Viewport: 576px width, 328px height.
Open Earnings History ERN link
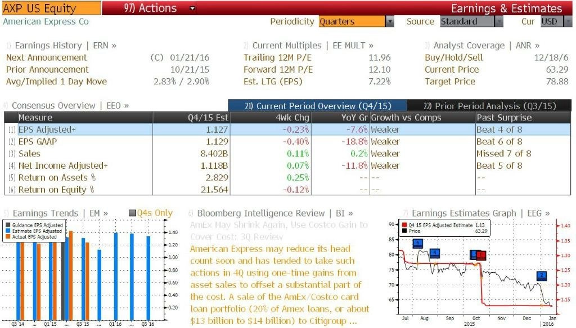coord(65,46)
